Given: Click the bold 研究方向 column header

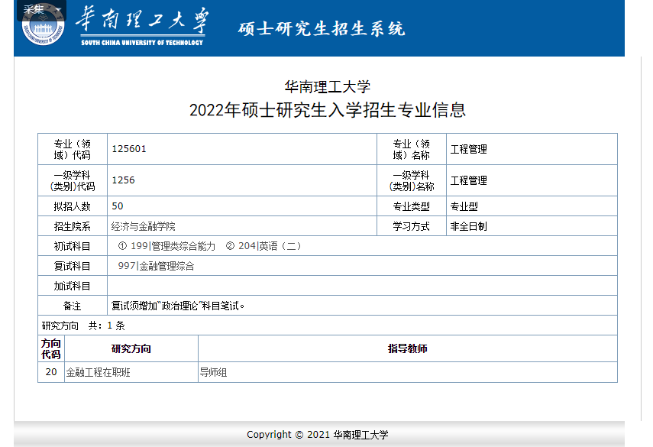Looking at the screenshot, I should (131, 348).
